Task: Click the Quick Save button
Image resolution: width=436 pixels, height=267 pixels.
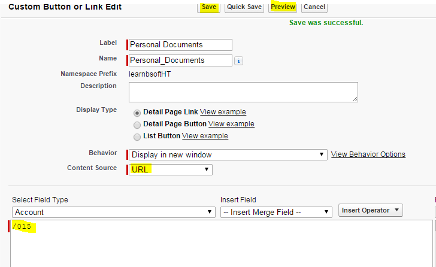Action: coord(244,7)
